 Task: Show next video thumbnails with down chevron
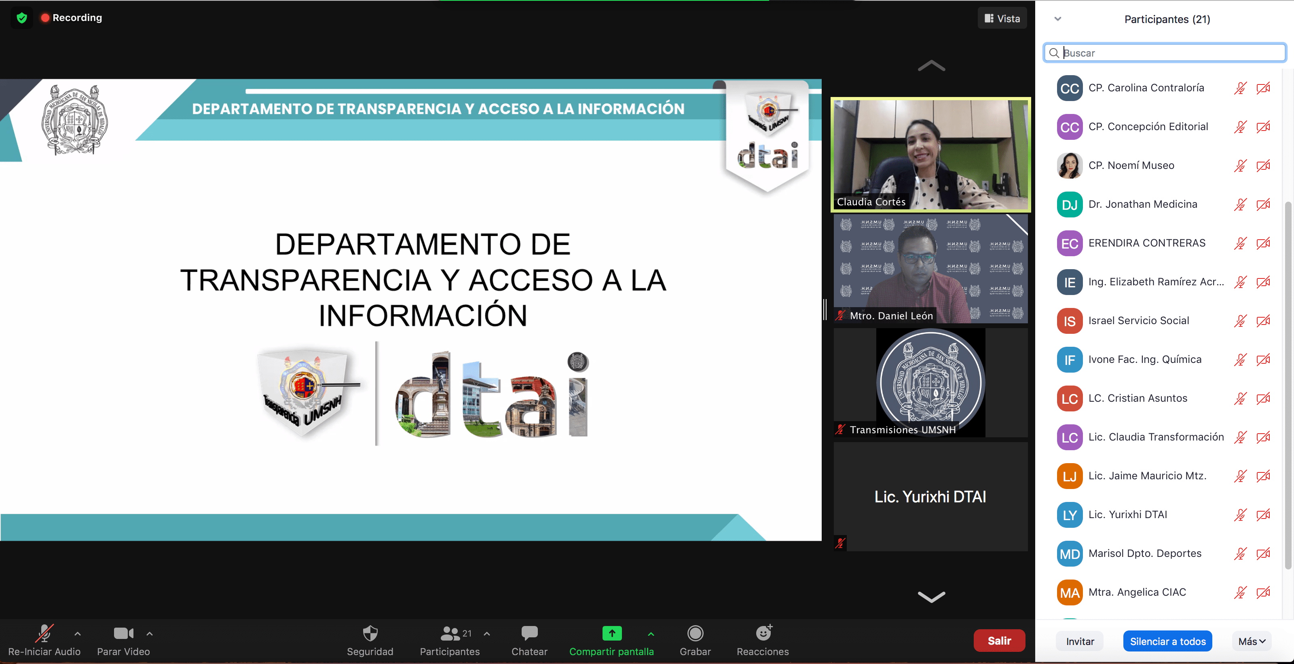click(x=931, y=597)
